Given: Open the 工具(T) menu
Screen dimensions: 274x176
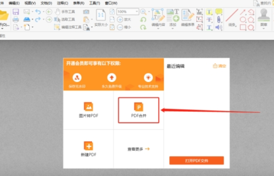Looking at the screenshot, I should [x=94, y=3].
